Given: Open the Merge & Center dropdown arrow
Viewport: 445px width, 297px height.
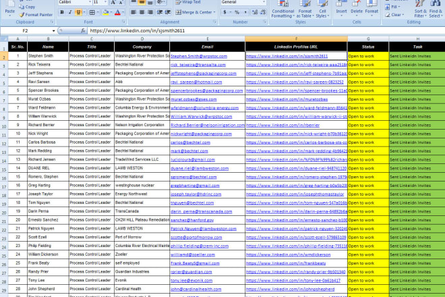Looking at the screenshot, I should click(x=214, y=12).
